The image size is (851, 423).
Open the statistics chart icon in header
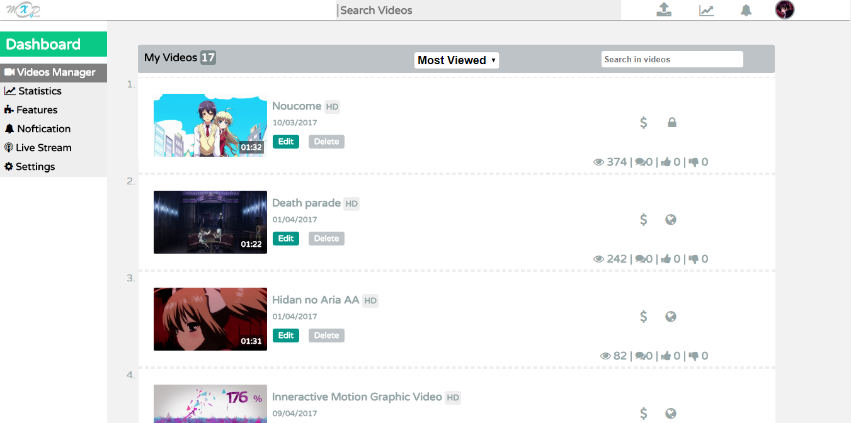coord(706,10)
